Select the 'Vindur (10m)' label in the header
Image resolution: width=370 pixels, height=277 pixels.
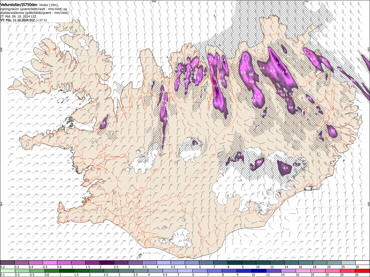point(49,4)
